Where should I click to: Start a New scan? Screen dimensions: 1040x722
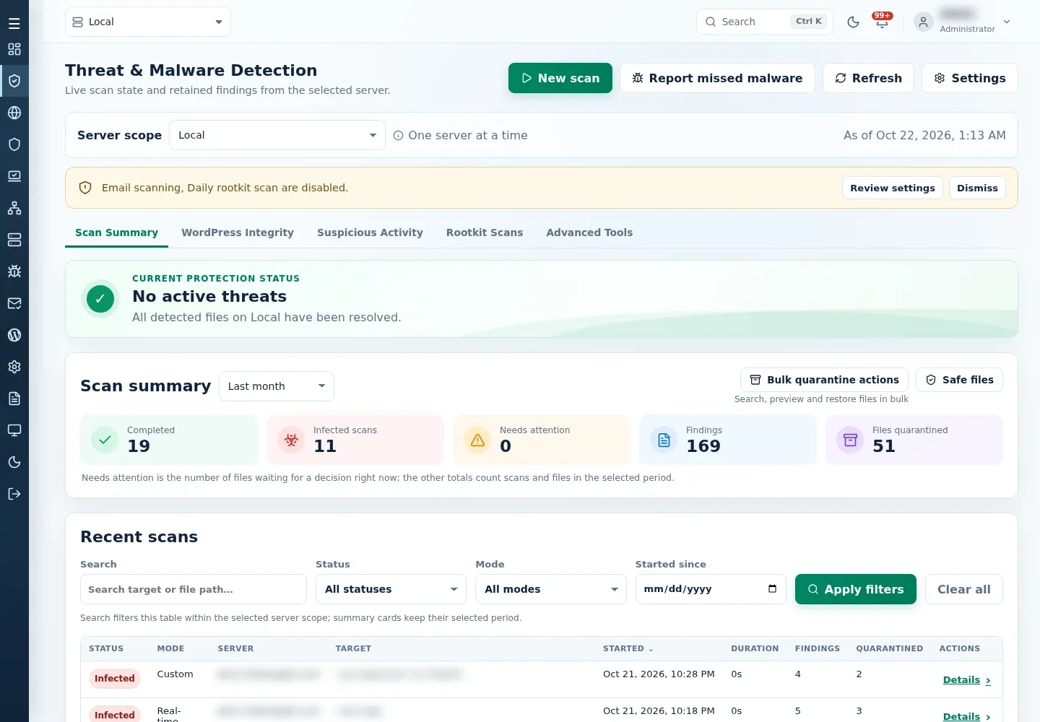(x=560, y=78)
